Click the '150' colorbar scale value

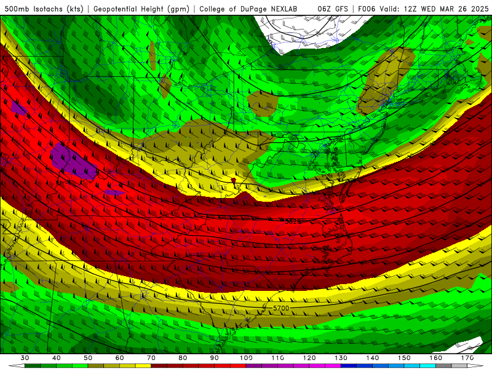pos(404,358)
